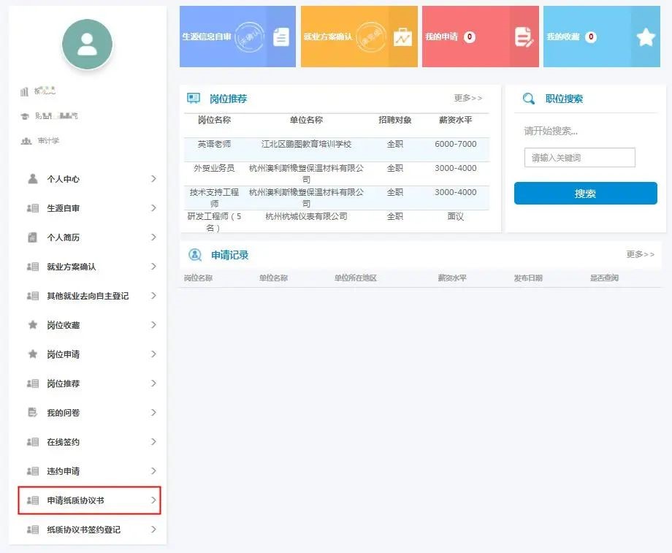Click the chart icon on 就业方案确认 tile
This screenshot has height=553, width=672.
402,37
